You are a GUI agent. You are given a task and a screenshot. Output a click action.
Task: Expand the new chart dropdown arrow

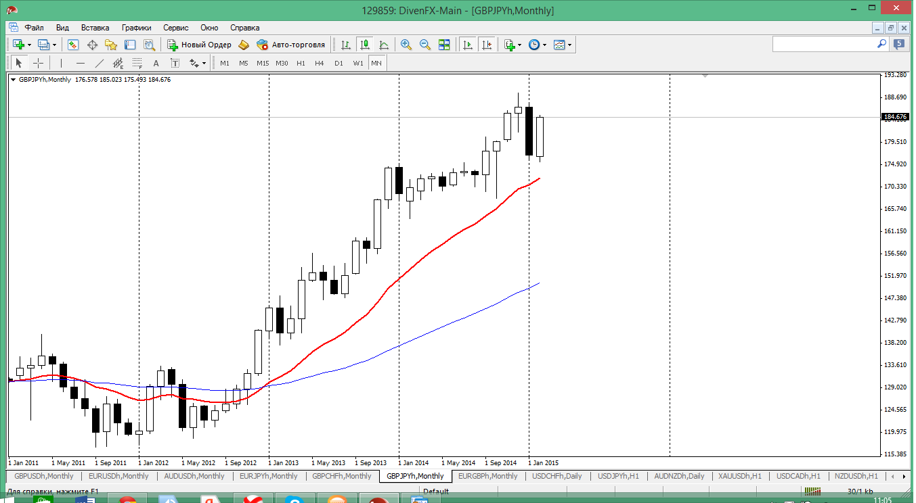click(29, 45)
